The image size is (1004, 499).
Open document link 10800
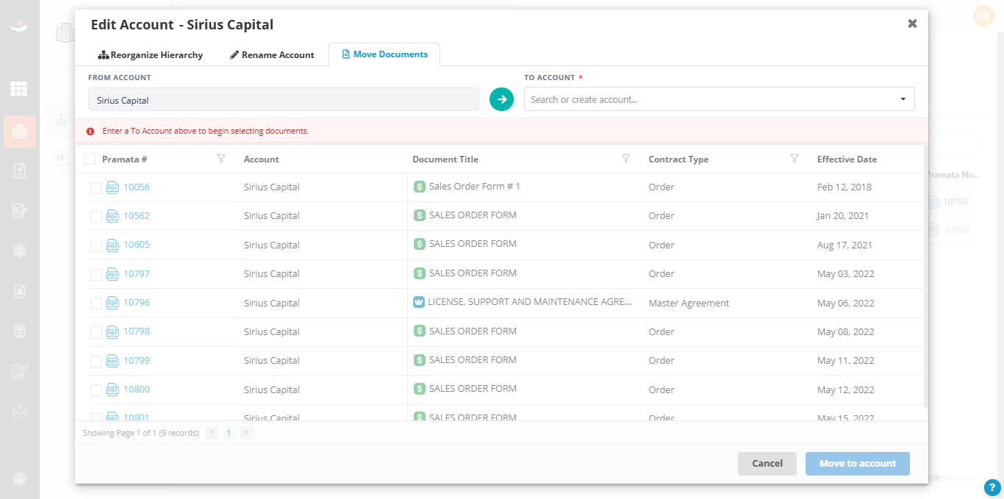(137, 389)
